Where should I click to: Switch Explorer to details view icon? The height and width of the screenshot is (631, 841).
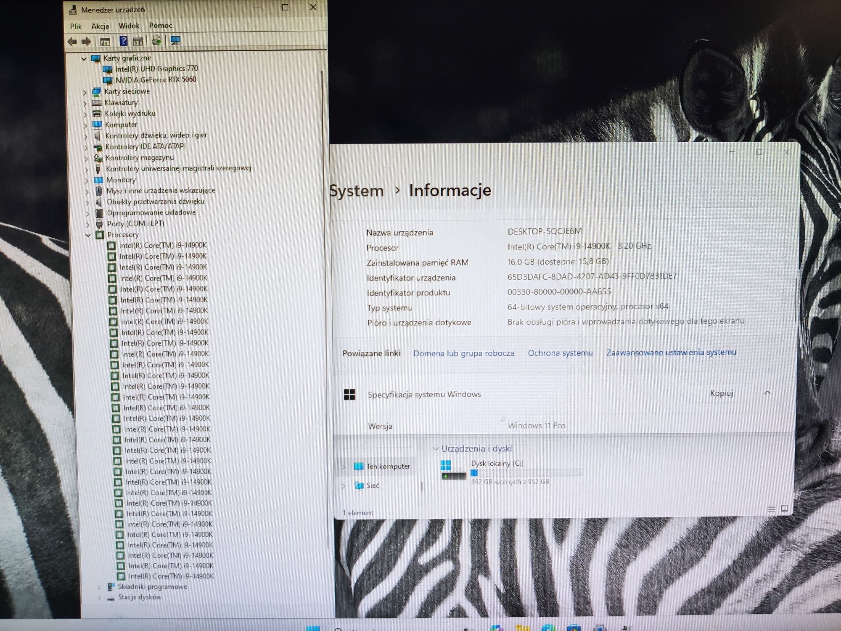pyautogui.click(x=772, y=508)
